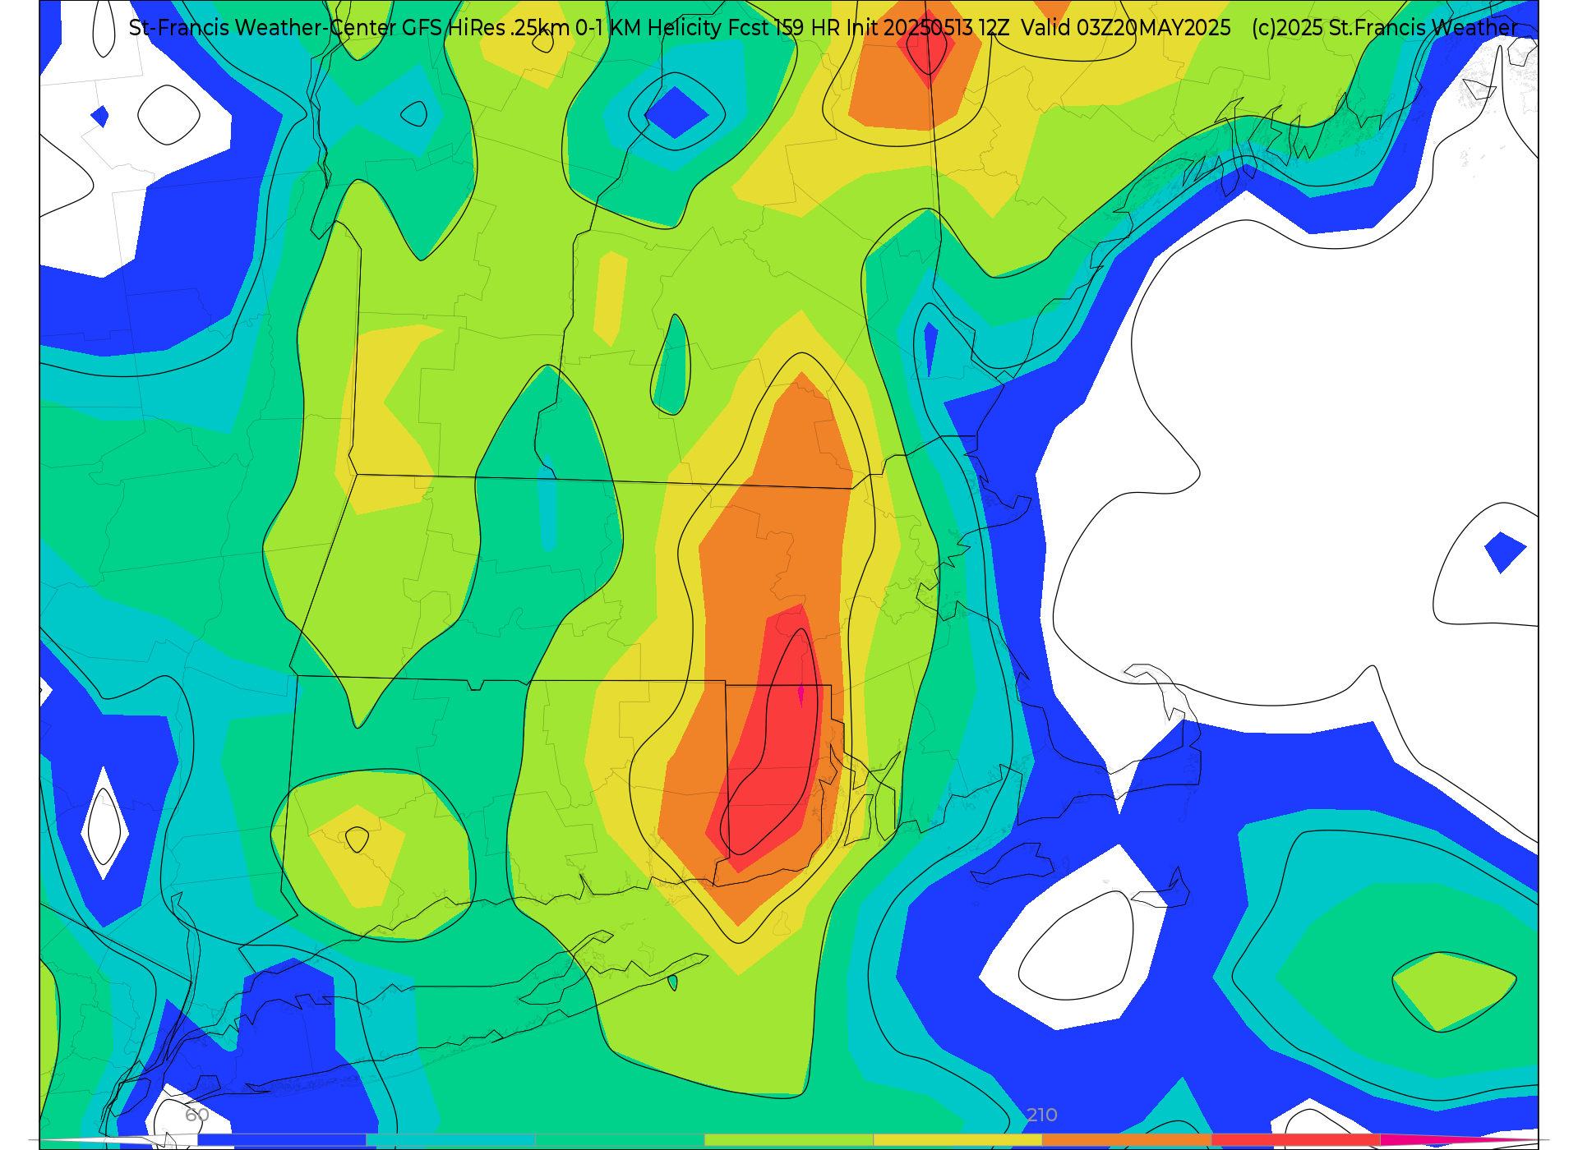Click the dark green segment of the legend bar

click(620, 1140)
